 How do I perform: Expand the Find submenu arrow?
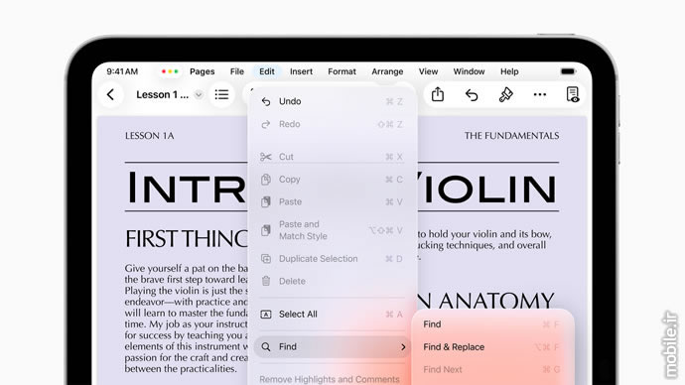[403, 347]
